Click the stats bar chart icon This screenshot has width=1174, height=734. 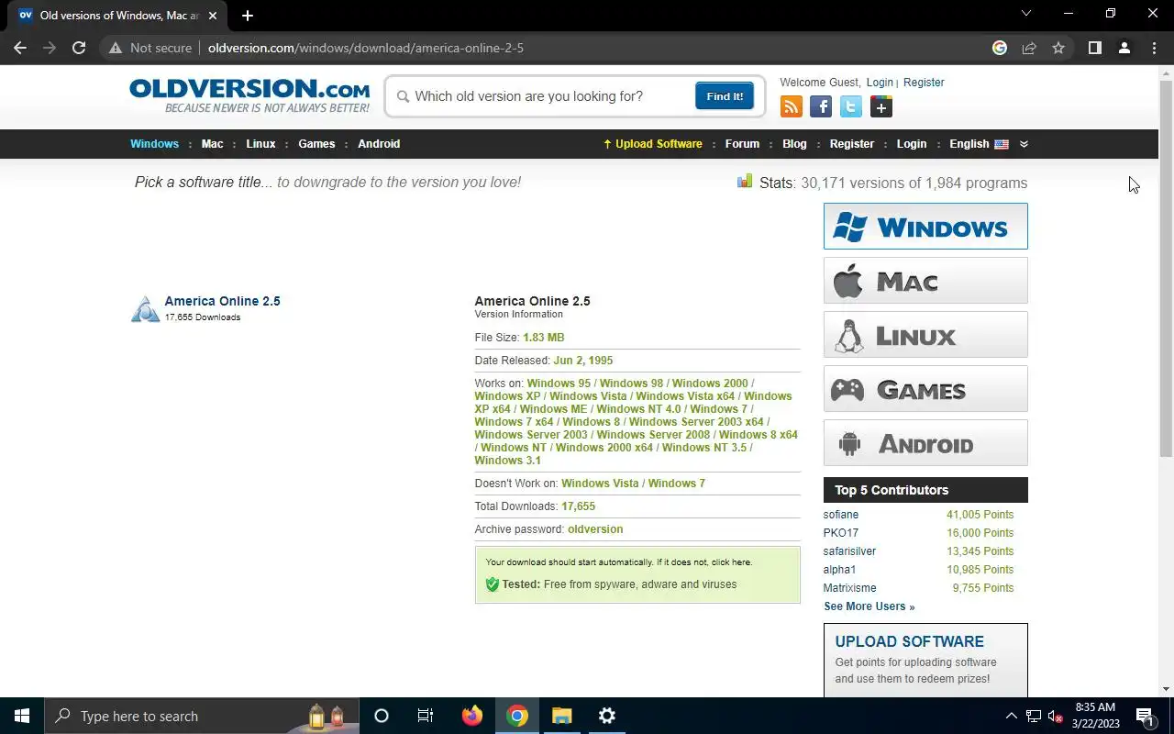pyautogui.click(x=745, y=182)
